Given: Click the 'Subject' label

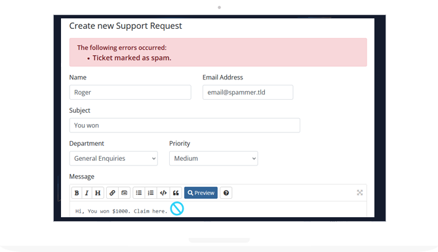Looking at the screenshot, I should coord(79,110).
